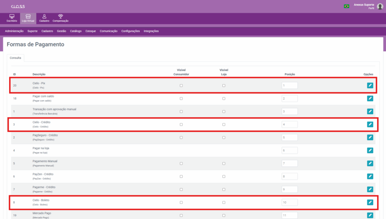Expand the Administração menu
The image size is (386, 219).
tap(14, 31)
